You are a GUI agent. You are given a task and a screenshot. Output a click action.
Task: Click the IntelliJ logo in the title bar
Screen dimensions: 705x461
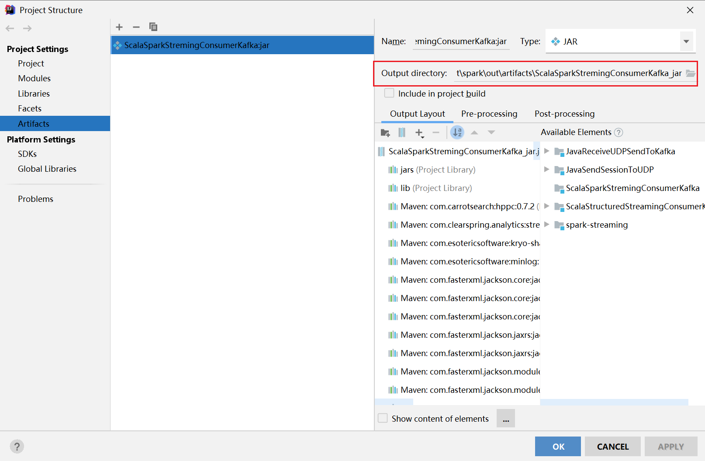coord(10,10)
